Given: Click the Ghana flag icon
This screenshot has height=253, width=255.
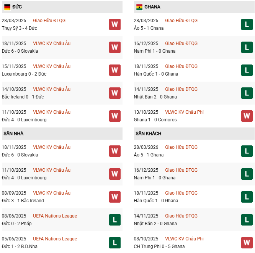Looking at the screenshot, I should [x=139, y=7].
